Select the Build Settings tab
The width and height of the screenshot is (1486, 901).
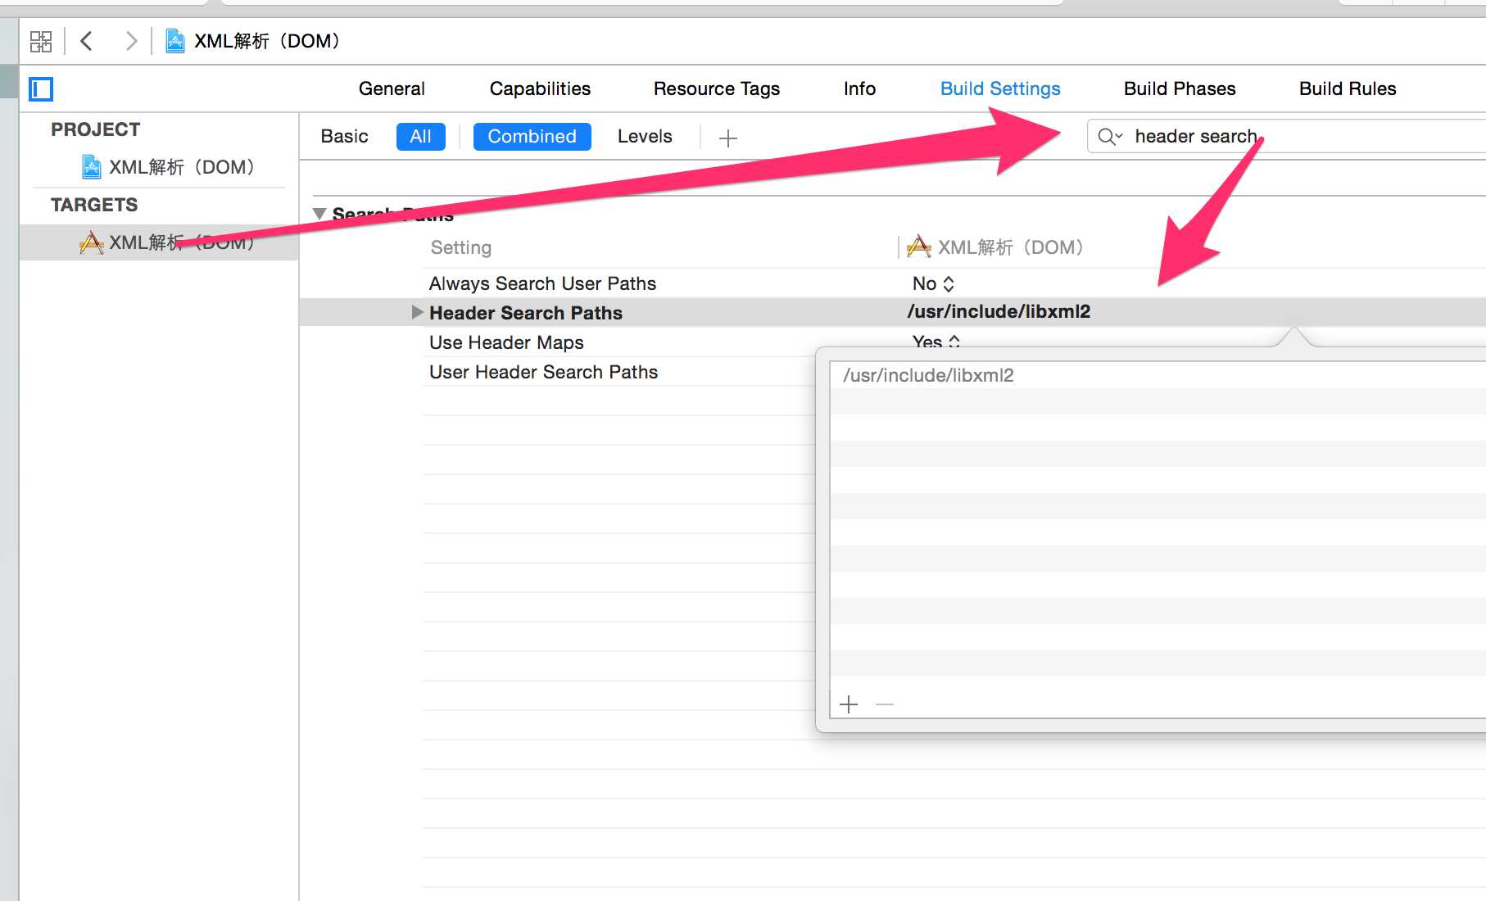click(x=1000, y=88)
